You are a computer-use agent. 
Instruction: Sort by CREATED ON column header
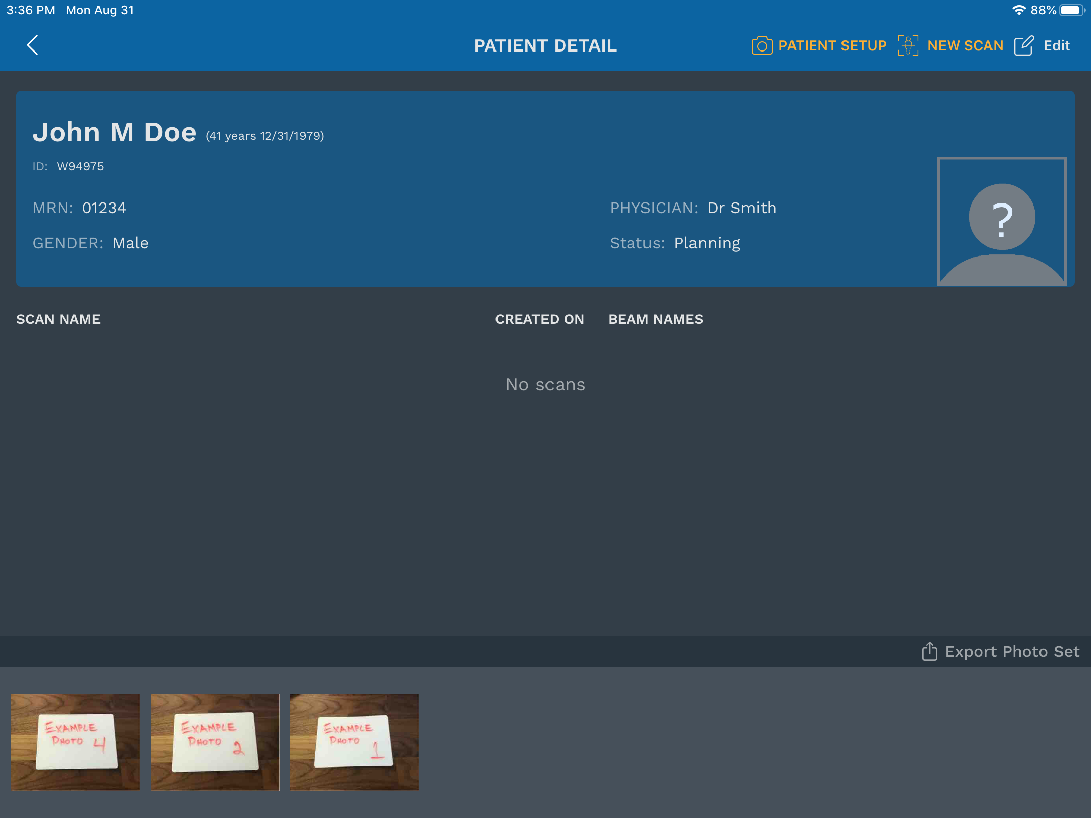coord(539,319)
